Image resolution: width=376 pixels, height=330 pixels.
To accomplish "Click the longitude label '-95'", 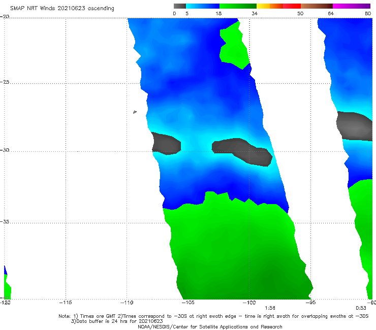I will (310, 303).
